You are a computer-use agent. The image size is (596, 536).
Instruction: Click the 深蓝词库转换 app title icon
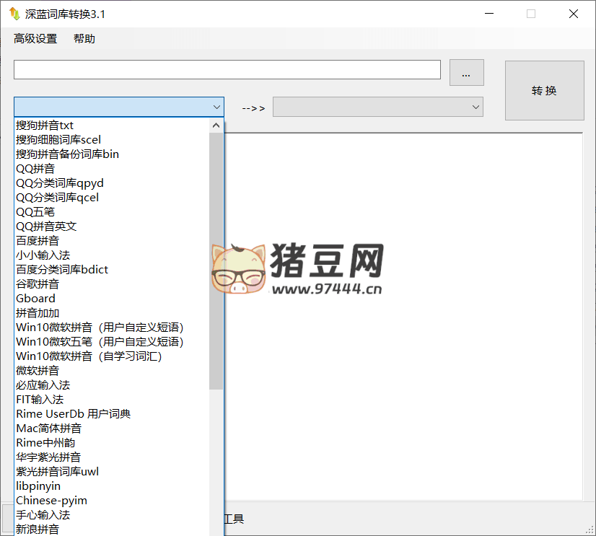14,14
